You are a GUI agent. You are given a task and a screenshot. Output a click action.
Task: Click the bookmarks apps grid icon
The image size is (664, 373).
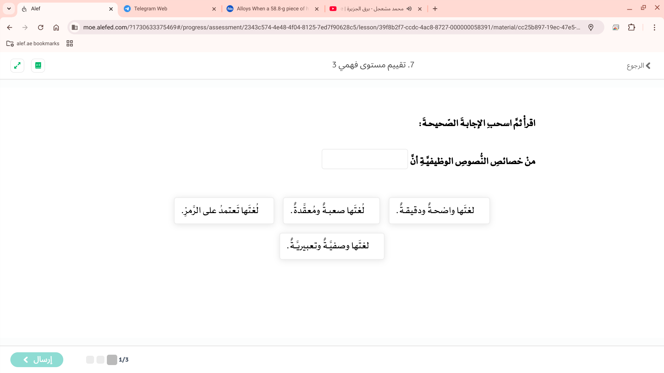[70, 44]
